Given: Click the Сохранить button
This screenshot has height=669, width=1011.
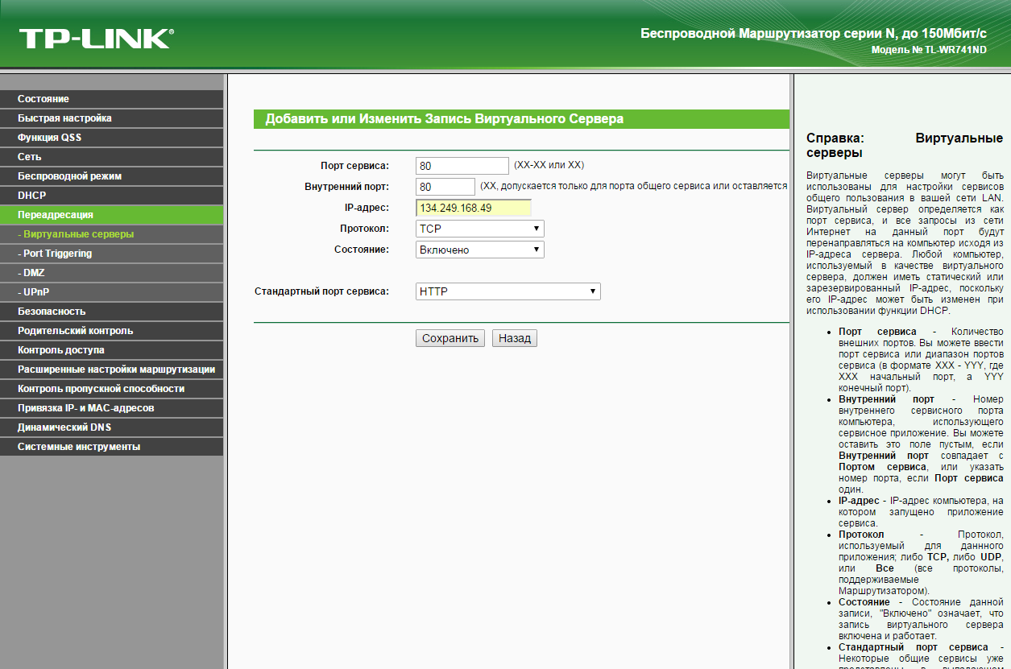Looking at the screenshot, I should click(x=451, y=338).
